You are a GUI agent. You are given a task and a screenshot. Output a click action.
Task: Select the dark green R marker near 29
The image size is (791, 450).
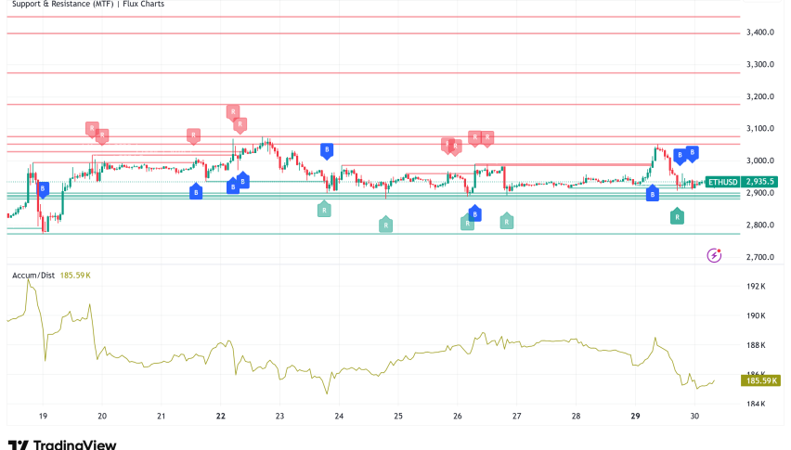(678, 216)
